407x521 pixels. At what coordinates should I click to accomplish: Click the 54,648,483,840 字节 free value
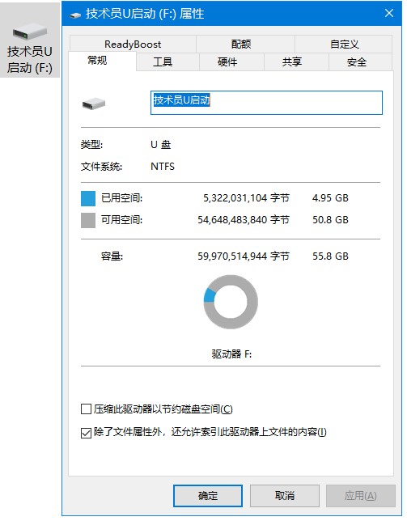[244, 220]
